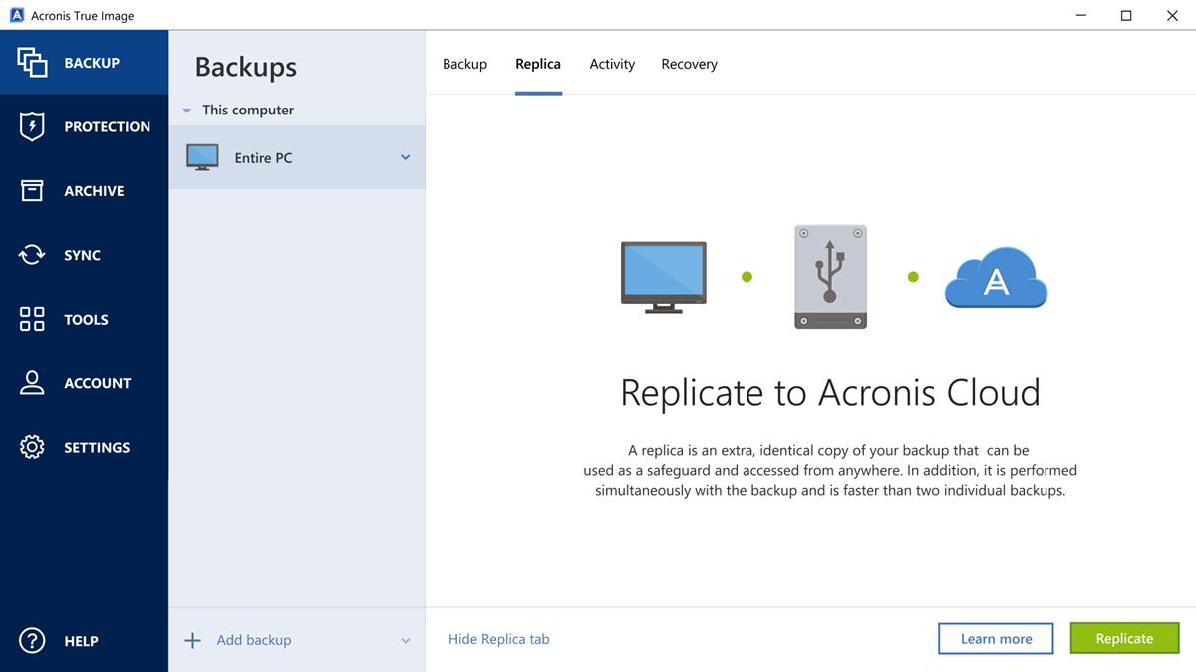Screen dimensions: 1196x672
Task: Click the Hide Replica tab link
Action: click(x=498, y=639)
